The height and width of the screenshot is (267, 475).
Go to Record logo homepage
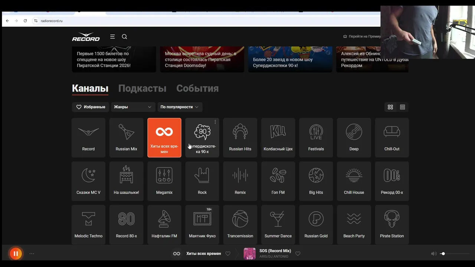[86, 36]
